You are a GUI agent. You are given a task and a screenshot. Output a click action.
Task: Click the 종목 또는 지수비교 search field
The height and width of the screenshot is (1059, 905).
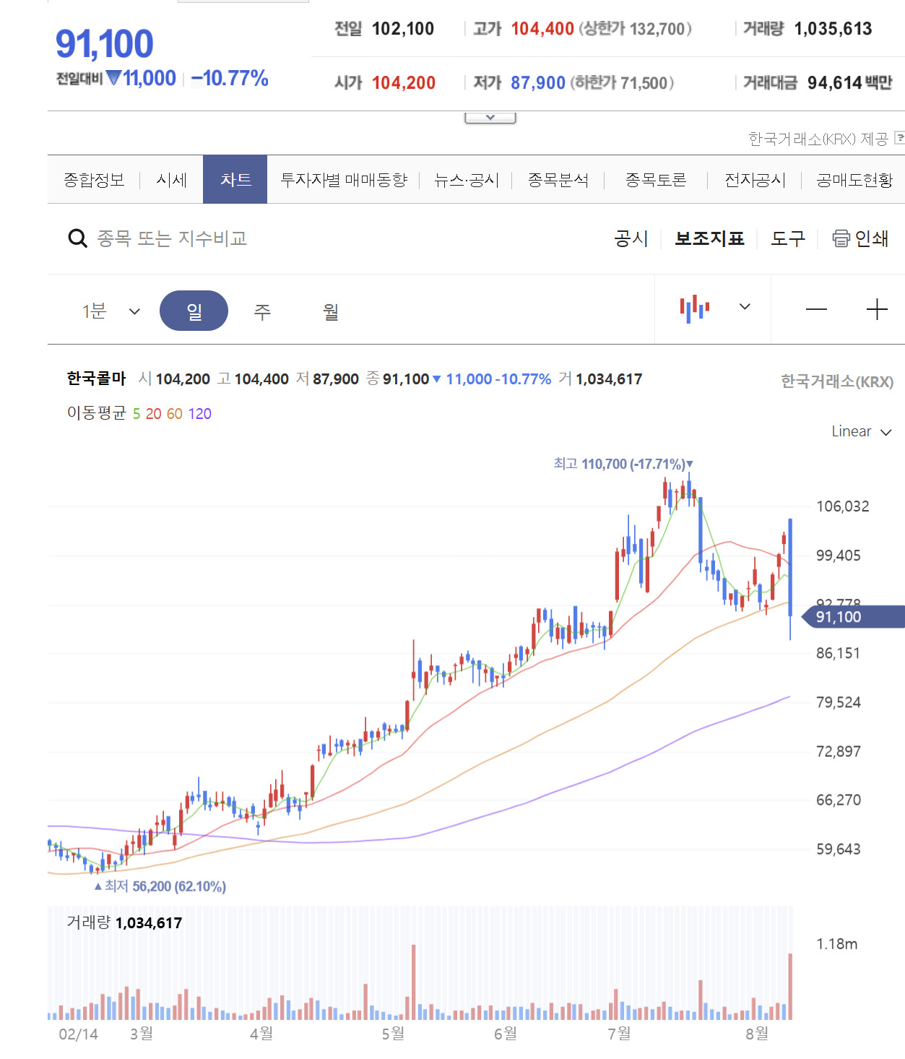tap(172, 238)
